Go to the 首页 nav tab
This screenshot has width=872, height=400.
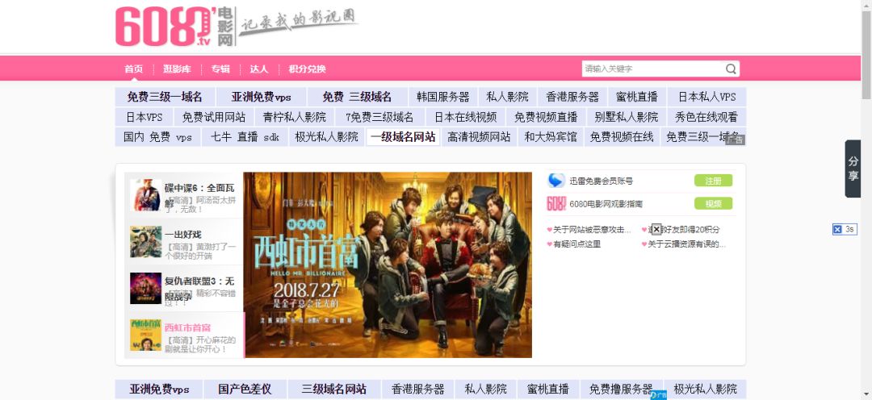click(x=133, y=69)
